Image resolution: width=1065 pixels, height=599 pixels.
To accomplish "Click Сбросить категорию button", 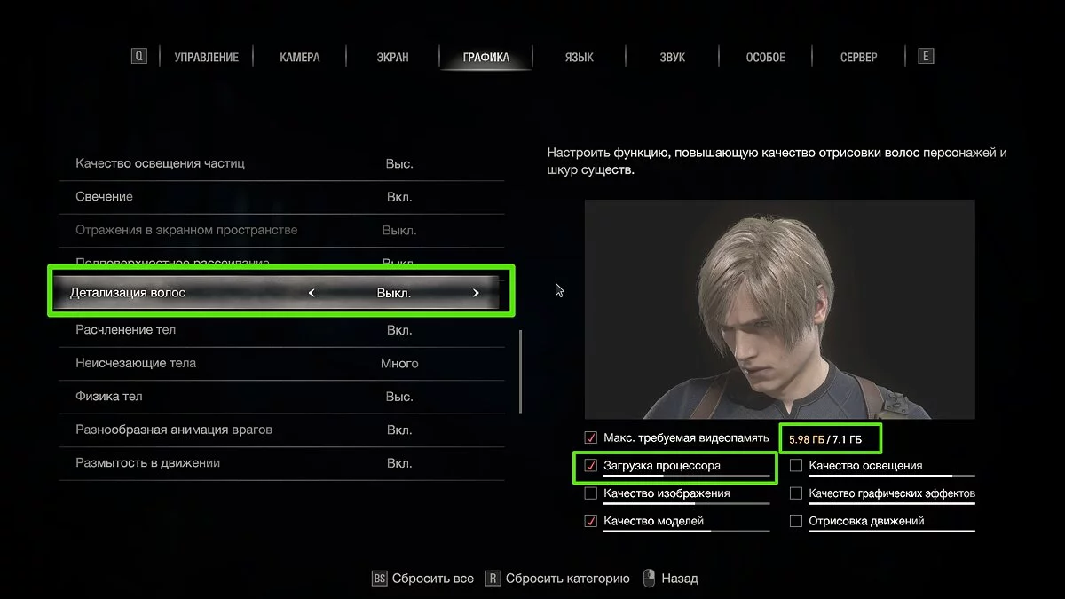I will (568, 579).
